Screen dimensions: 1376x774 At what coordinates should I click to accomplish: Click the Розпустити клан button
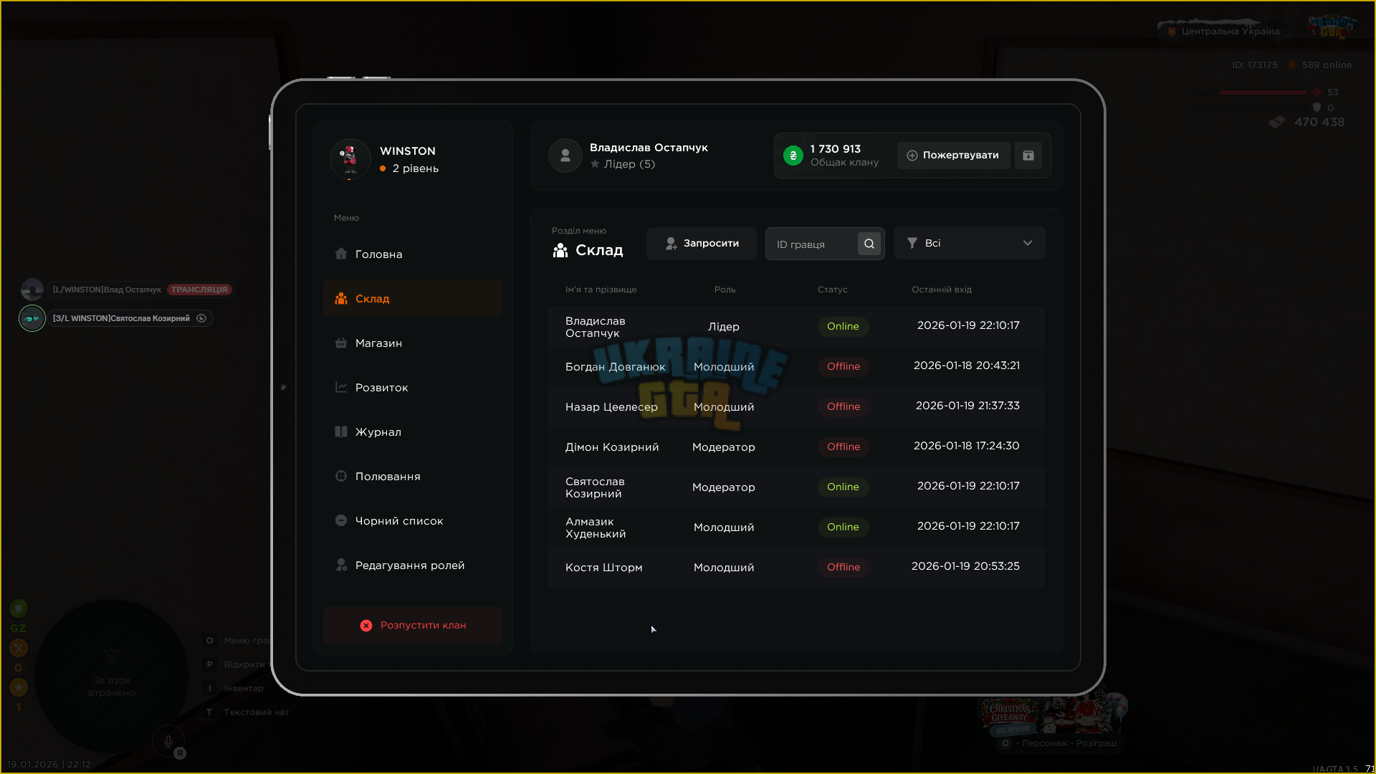412,626
